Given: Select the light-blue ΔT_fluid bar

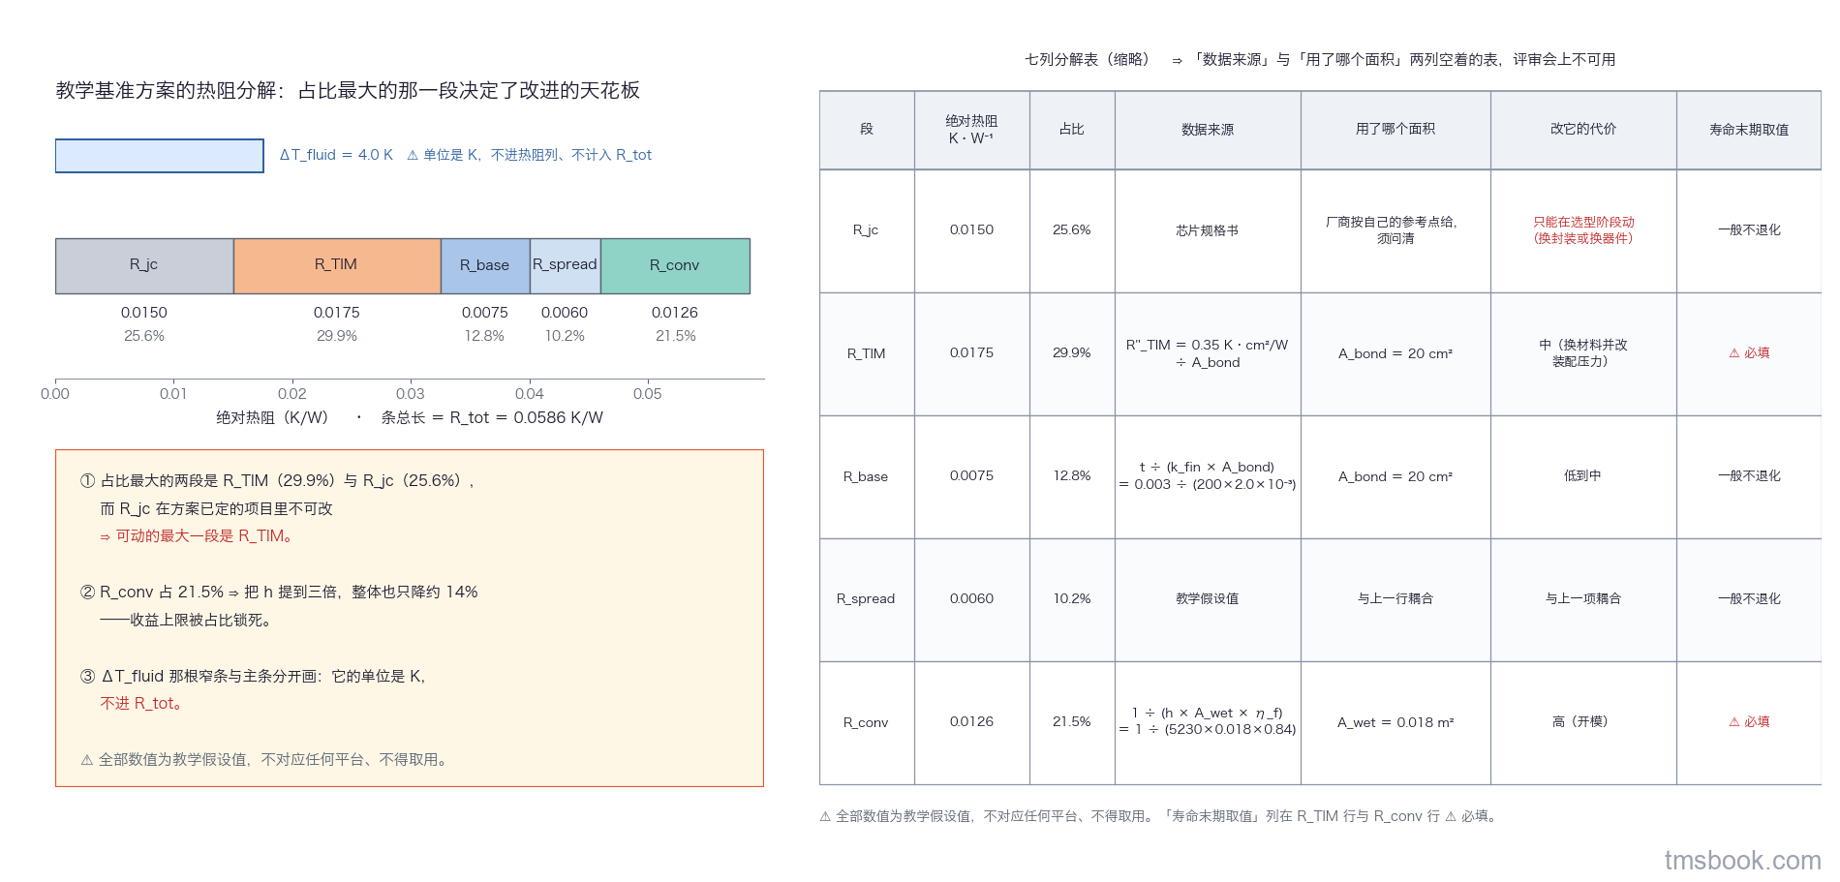Looking at the screenshot, I should coord(160,156).
